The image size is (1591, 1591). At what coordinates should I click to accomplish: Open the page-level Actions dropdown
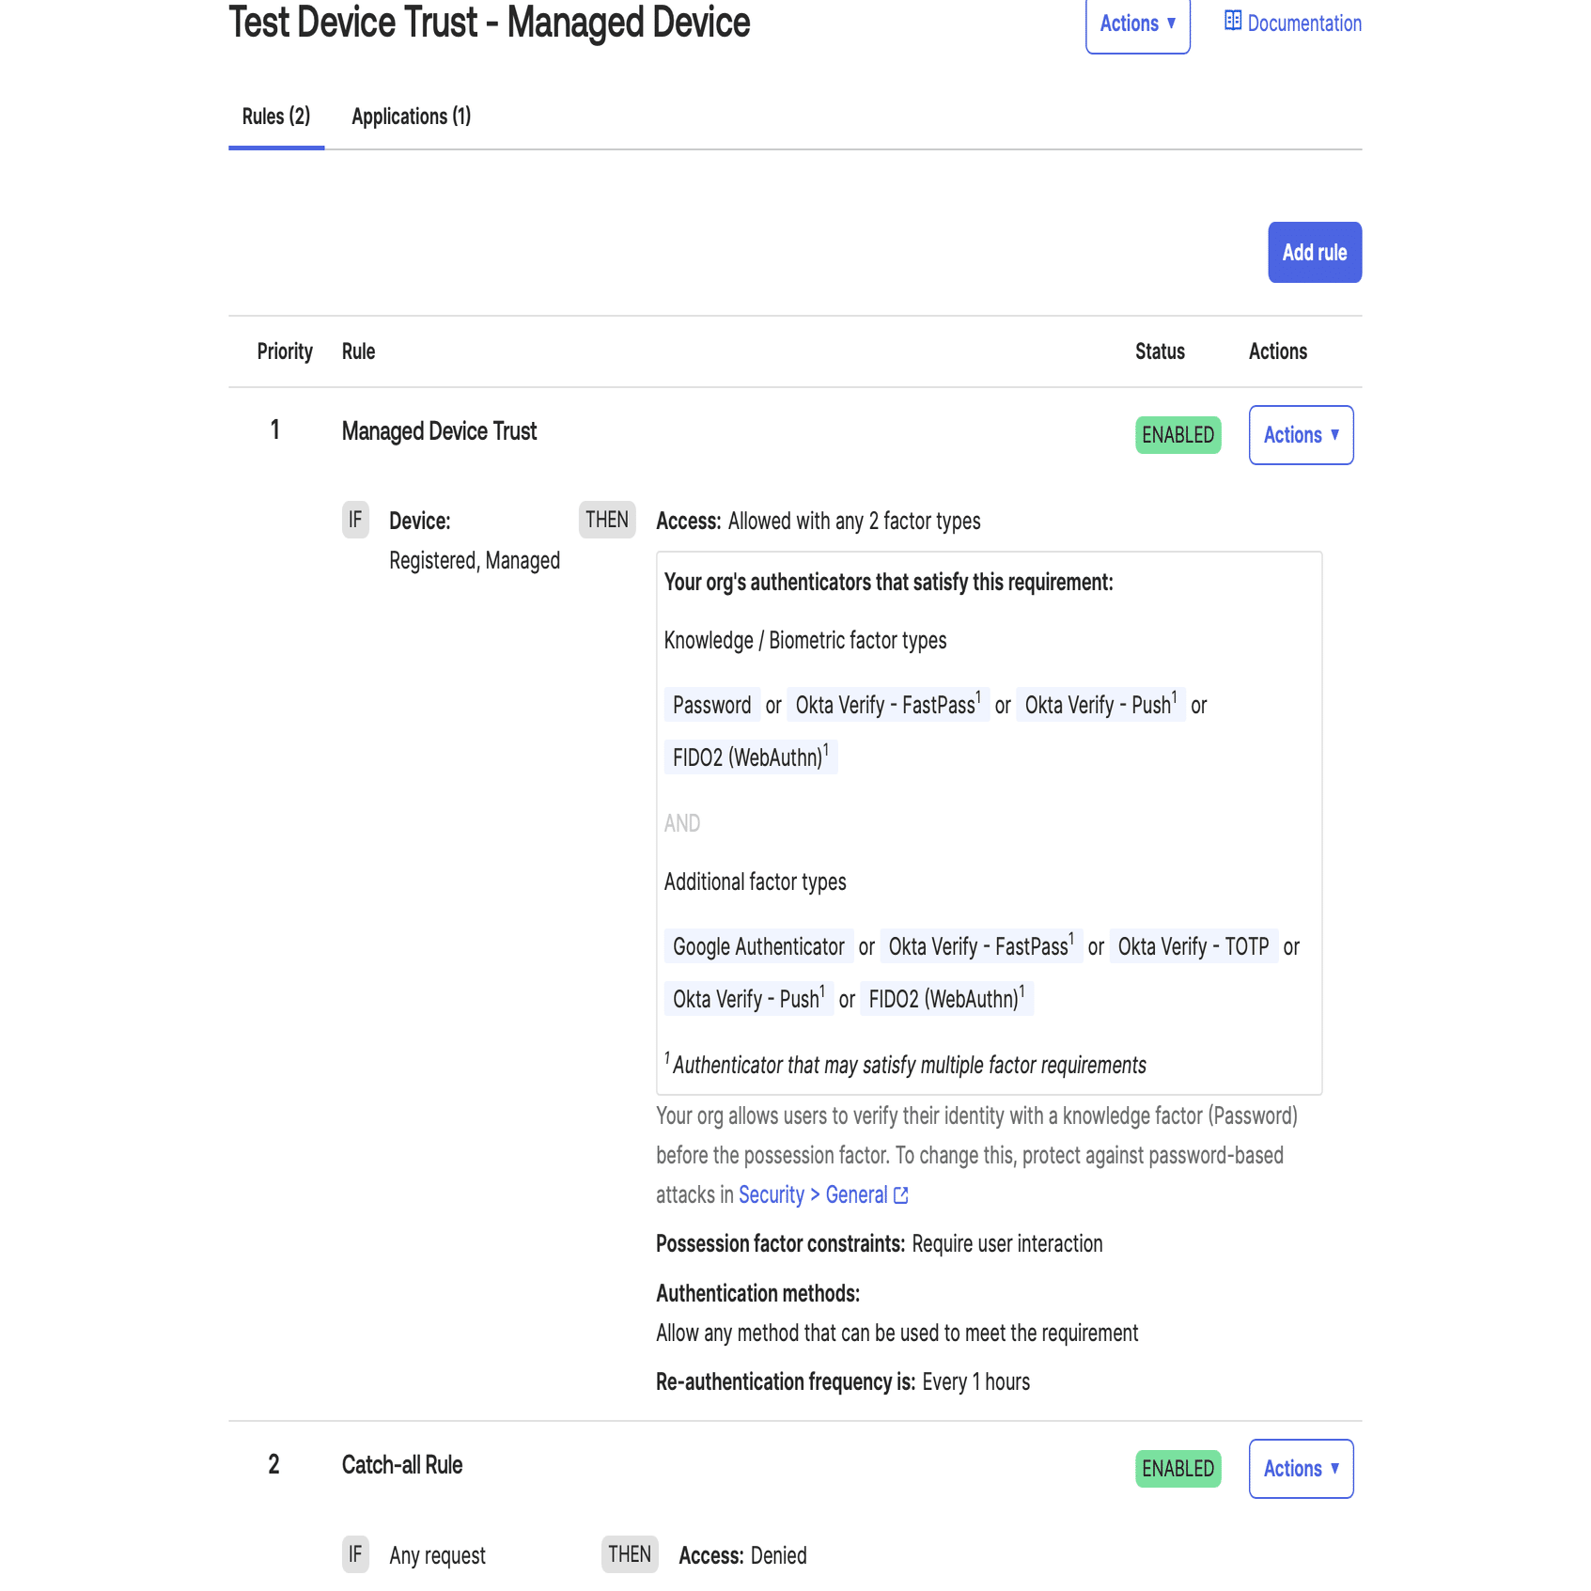tap(1137, 24)
